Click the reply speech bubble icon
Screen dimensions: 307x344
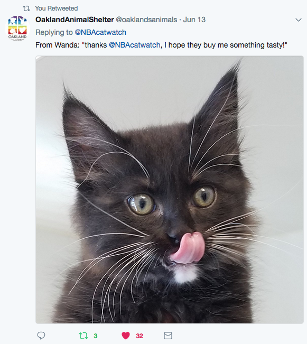pos(41,336)
